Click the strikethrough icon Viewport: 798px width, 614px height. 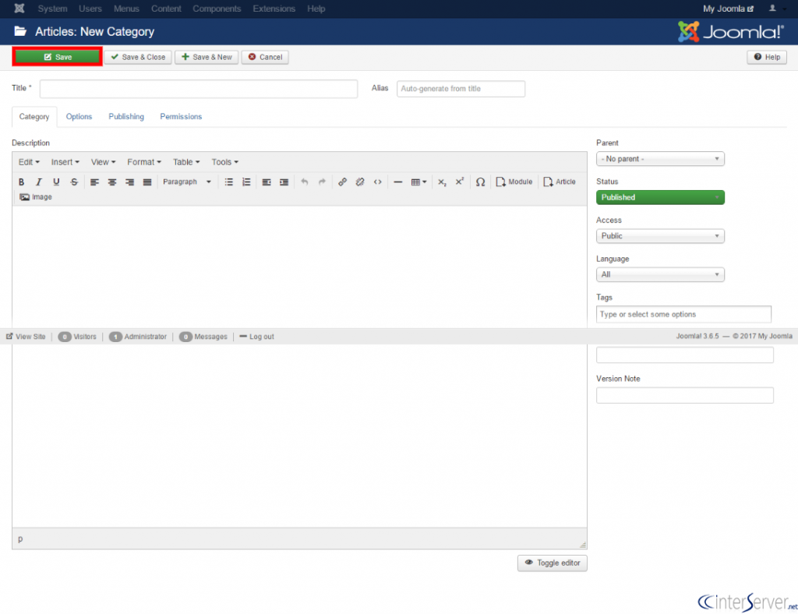(74, 182)
